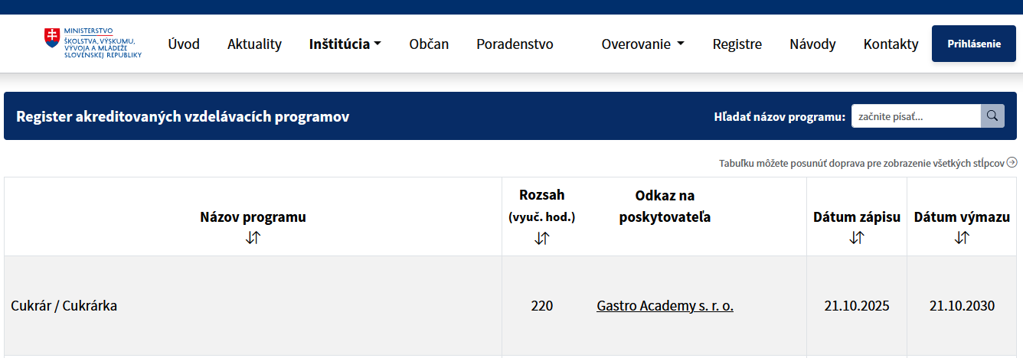The height and width of the screenshot is (358, 1023).
Task: Click the search magnifier icon
Action: 992,116
